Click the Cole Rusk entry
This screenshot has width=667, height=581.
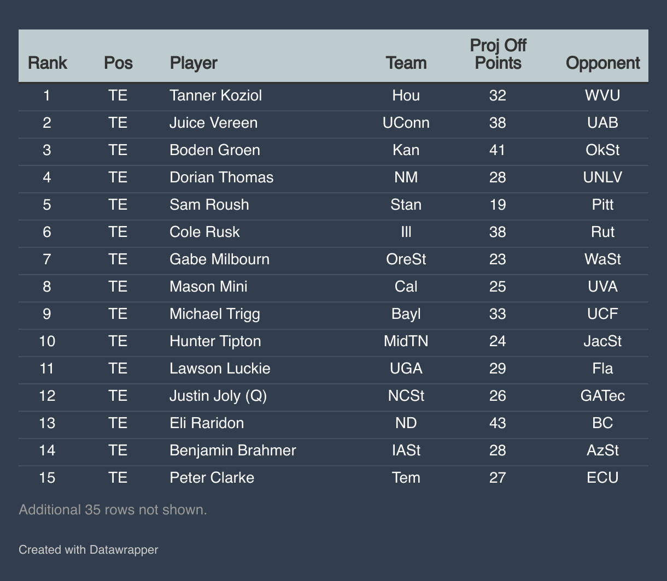point(205,232)
